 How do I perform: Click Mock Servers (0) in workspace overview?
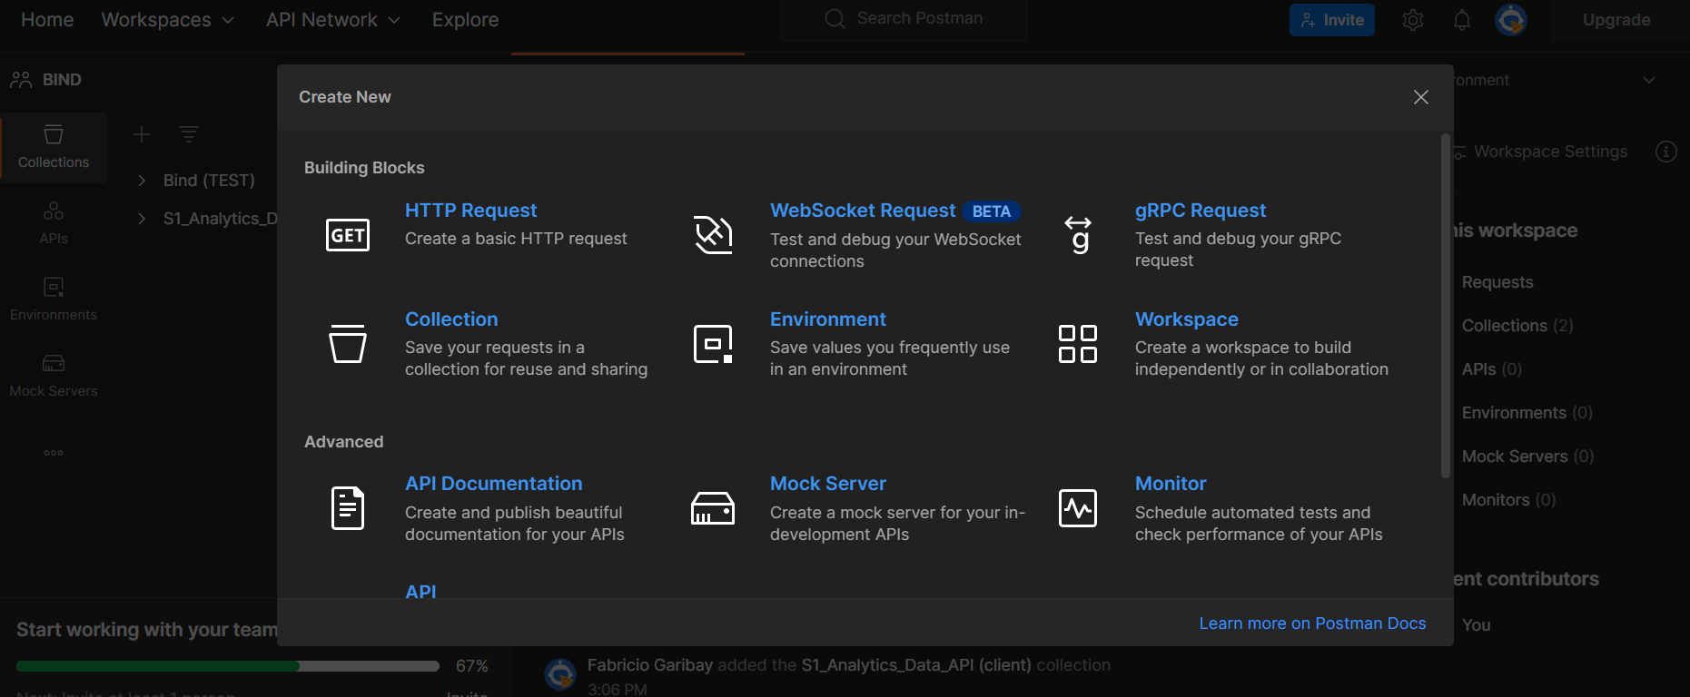(1527, 456)
